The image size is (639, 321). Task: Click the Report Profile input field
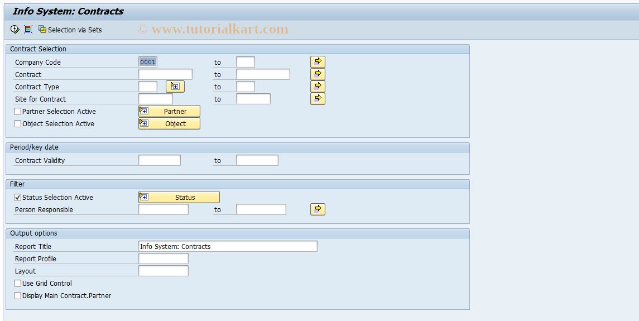pyautogui.click(x=163, y=258)
